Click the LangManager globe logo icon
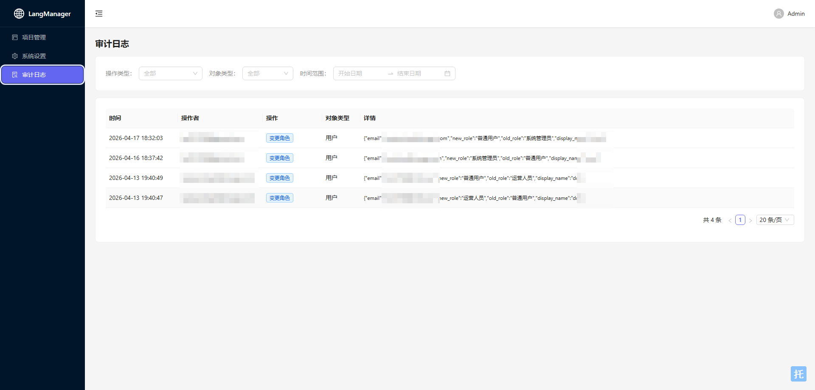Image resolution: width=815 pixels, height=390 pixels. 19,14
